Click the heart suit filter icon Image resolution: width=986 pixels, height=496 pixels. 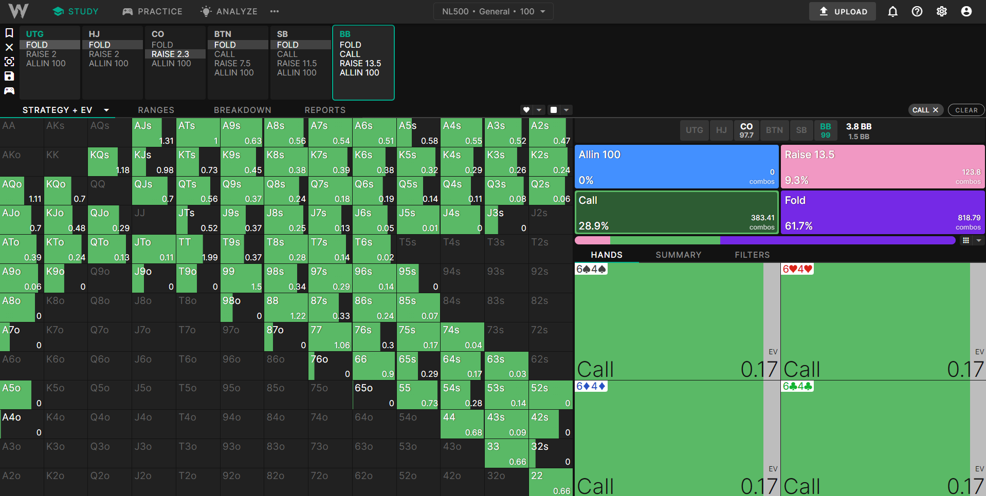526,110
